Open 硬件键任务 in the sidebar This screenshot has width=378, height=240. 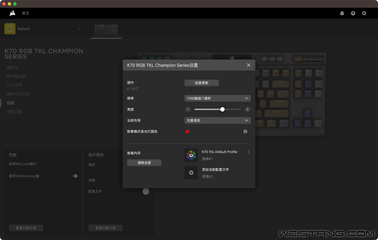click(x=16, y=76)
